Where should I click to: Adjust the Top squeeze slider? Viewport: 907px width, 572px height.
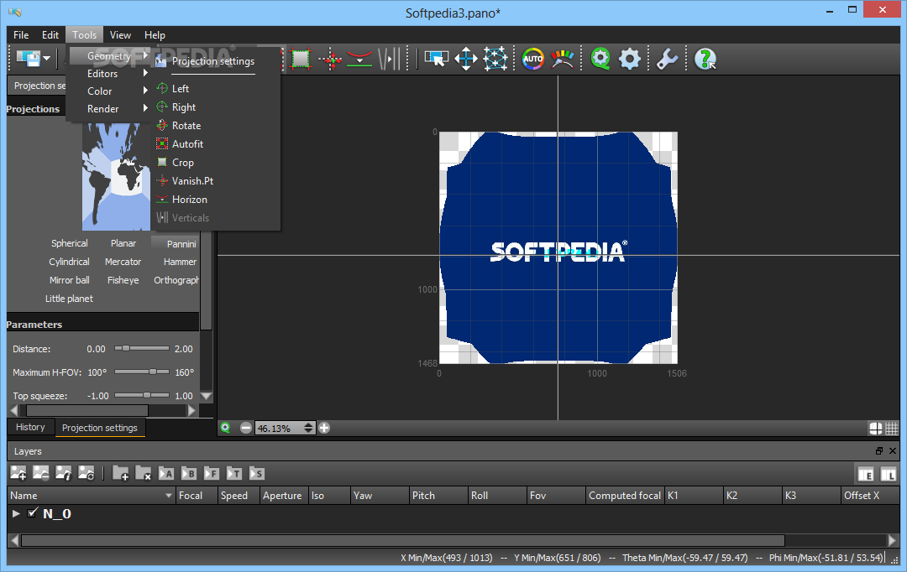[142, 396]
